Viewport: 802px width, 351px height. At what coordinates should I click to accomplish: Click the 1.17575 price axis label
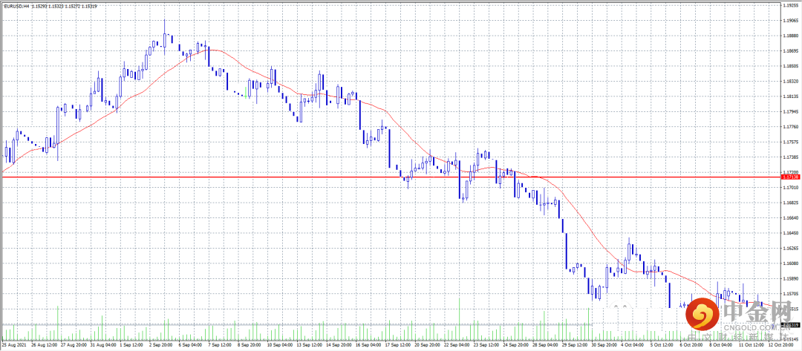click(x=790, y=142)
